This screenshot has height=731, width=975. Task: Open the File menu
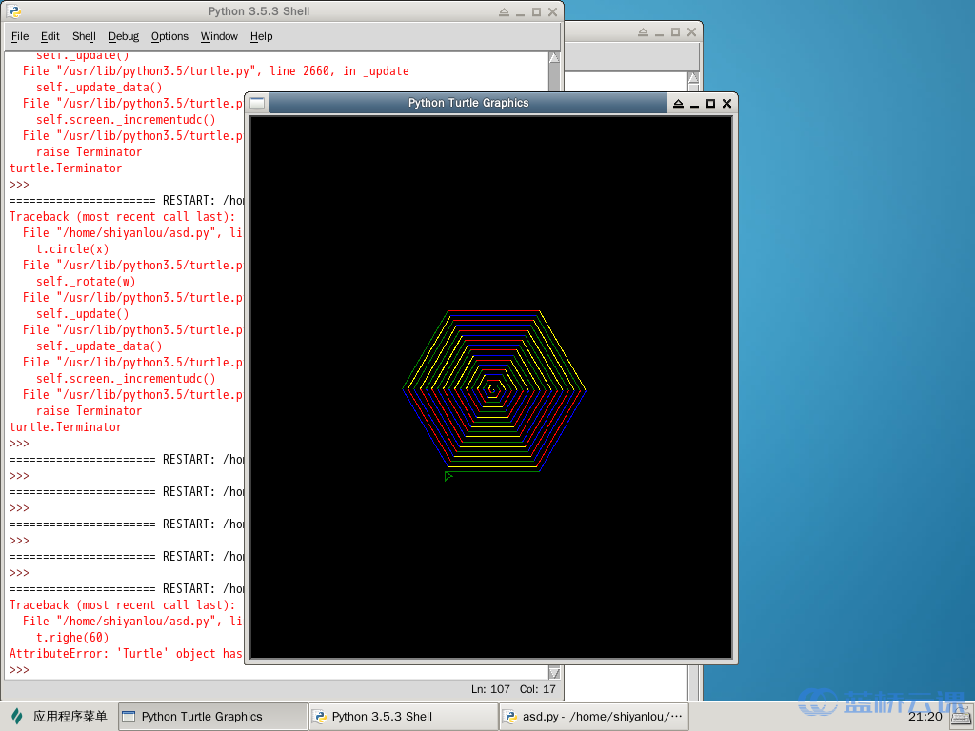point(20,36)
